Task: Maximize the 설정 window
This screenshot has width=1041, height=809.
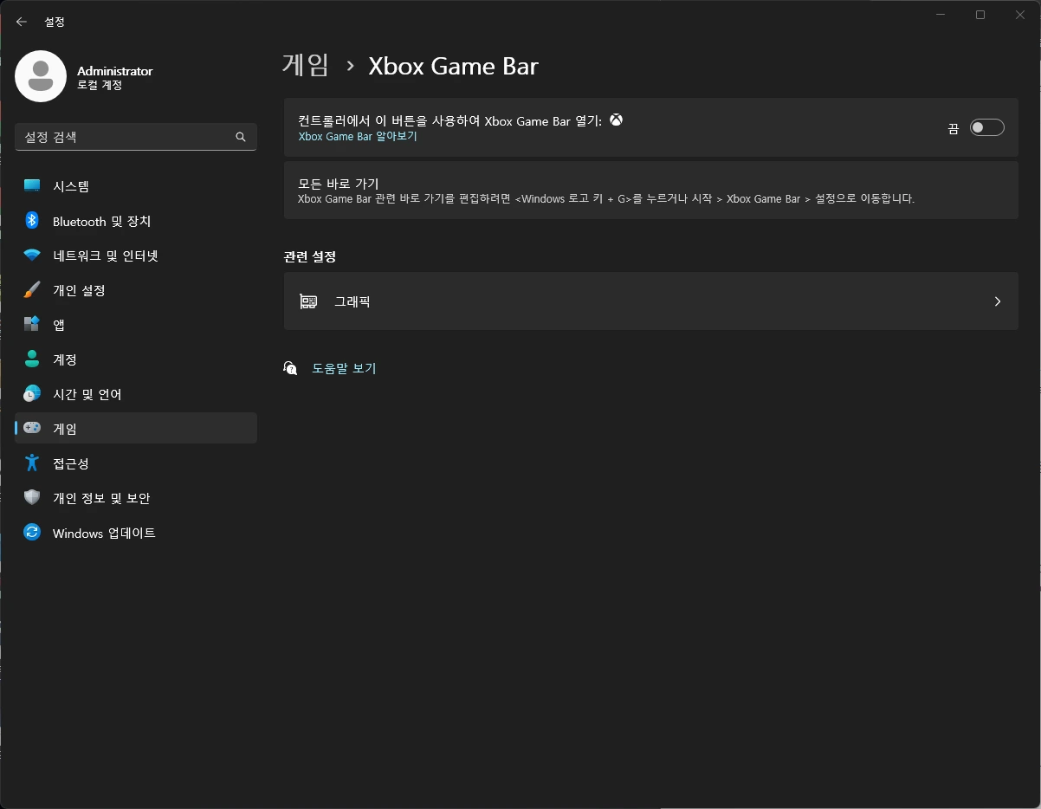Action: (x=980, y=15)
